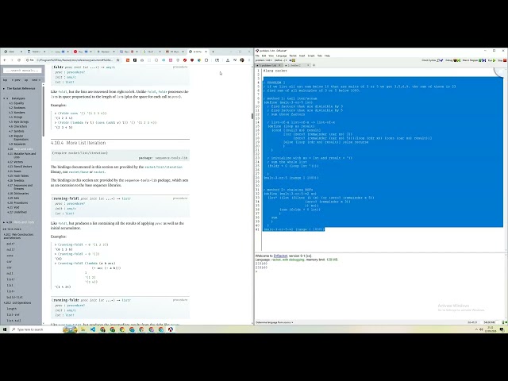The image size is (508, 381).
Task: Click in the 'search manuals' input field
Action: (22, 71)
